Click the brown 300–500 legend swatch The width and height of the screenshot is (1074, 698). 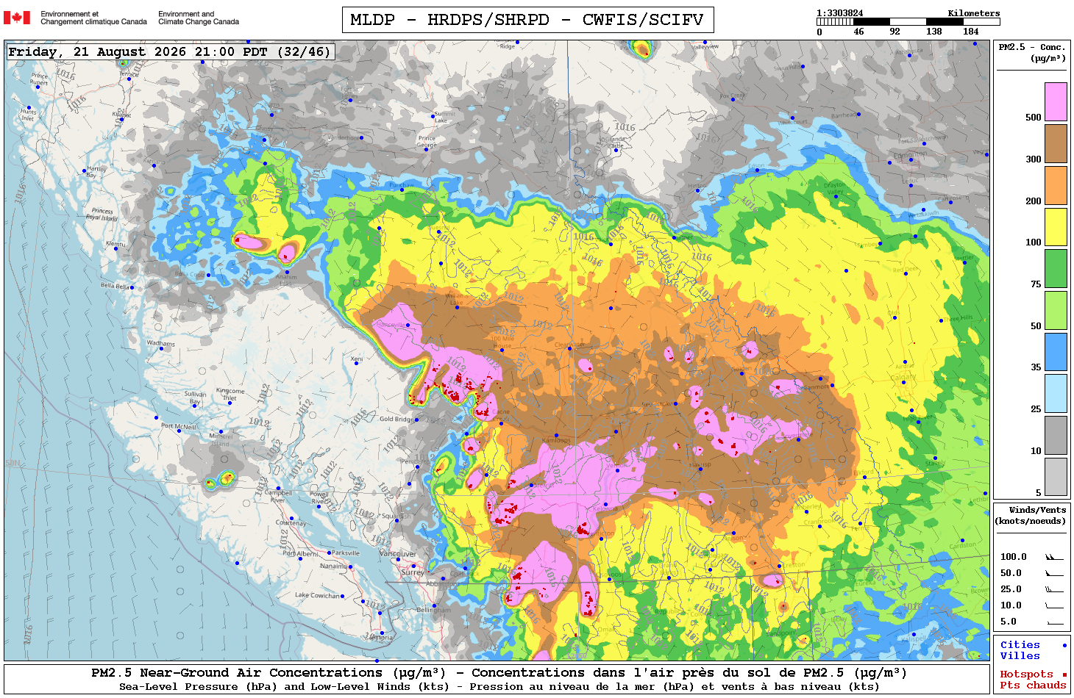pyautogui.click(x=1056, y=143)
